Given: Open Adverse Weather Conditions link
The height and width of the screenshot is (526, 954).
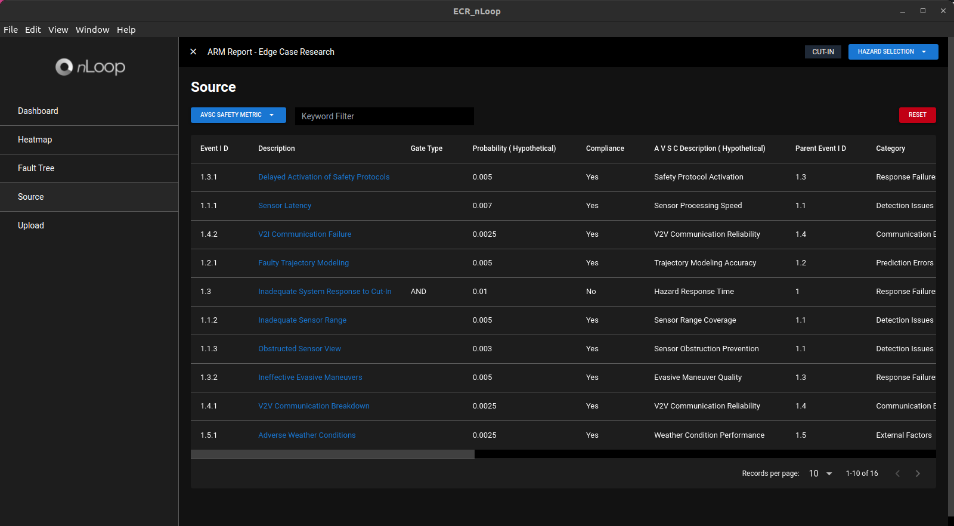Looking at the screenshot, I should pyautogui.click(x=307, y=435).
